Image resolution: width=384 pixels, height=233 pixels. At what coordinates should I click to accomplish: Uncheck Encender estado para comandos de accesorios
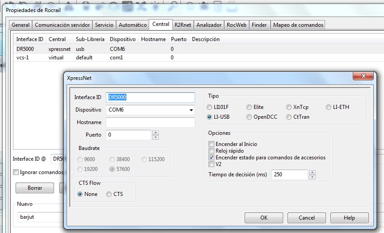211,158
